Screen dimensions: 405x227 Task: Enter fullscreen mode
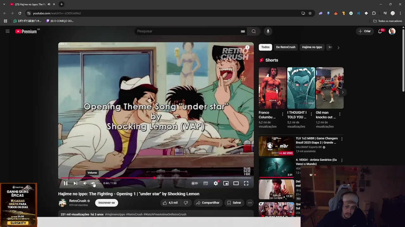[x=246, y=183]
